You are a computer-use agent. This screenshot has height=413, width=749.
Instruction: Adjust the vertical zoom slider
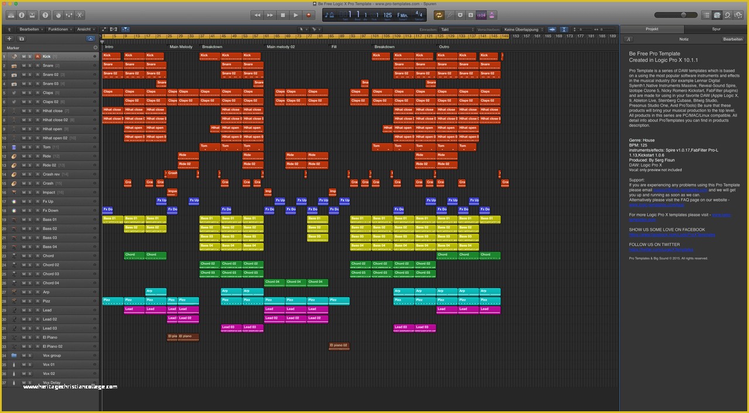[x=583, y=29]
